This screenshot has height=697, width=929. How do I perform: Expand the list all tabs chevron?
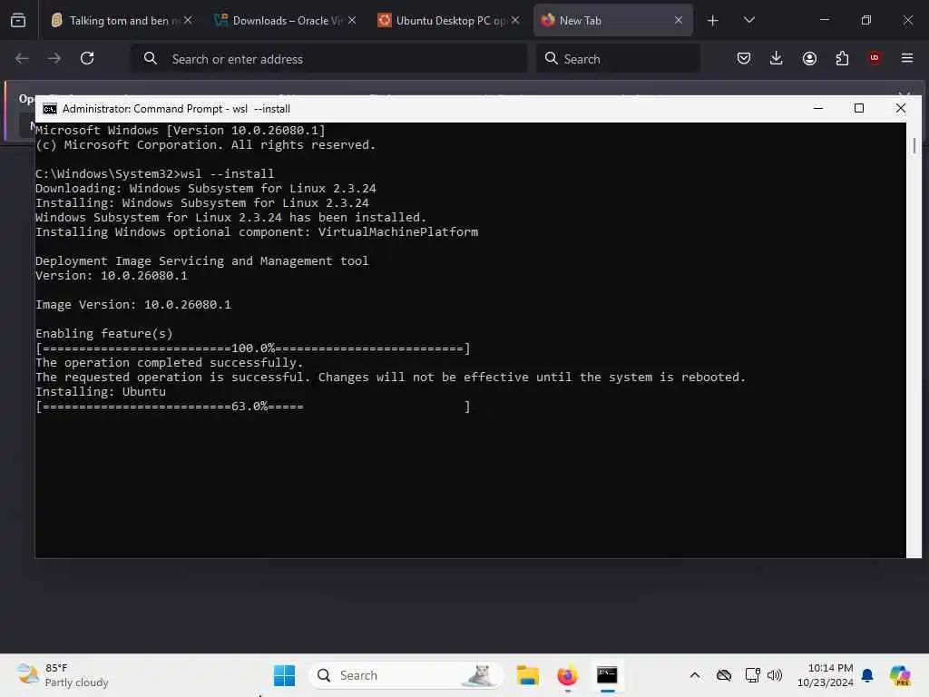tap(748, 21)
